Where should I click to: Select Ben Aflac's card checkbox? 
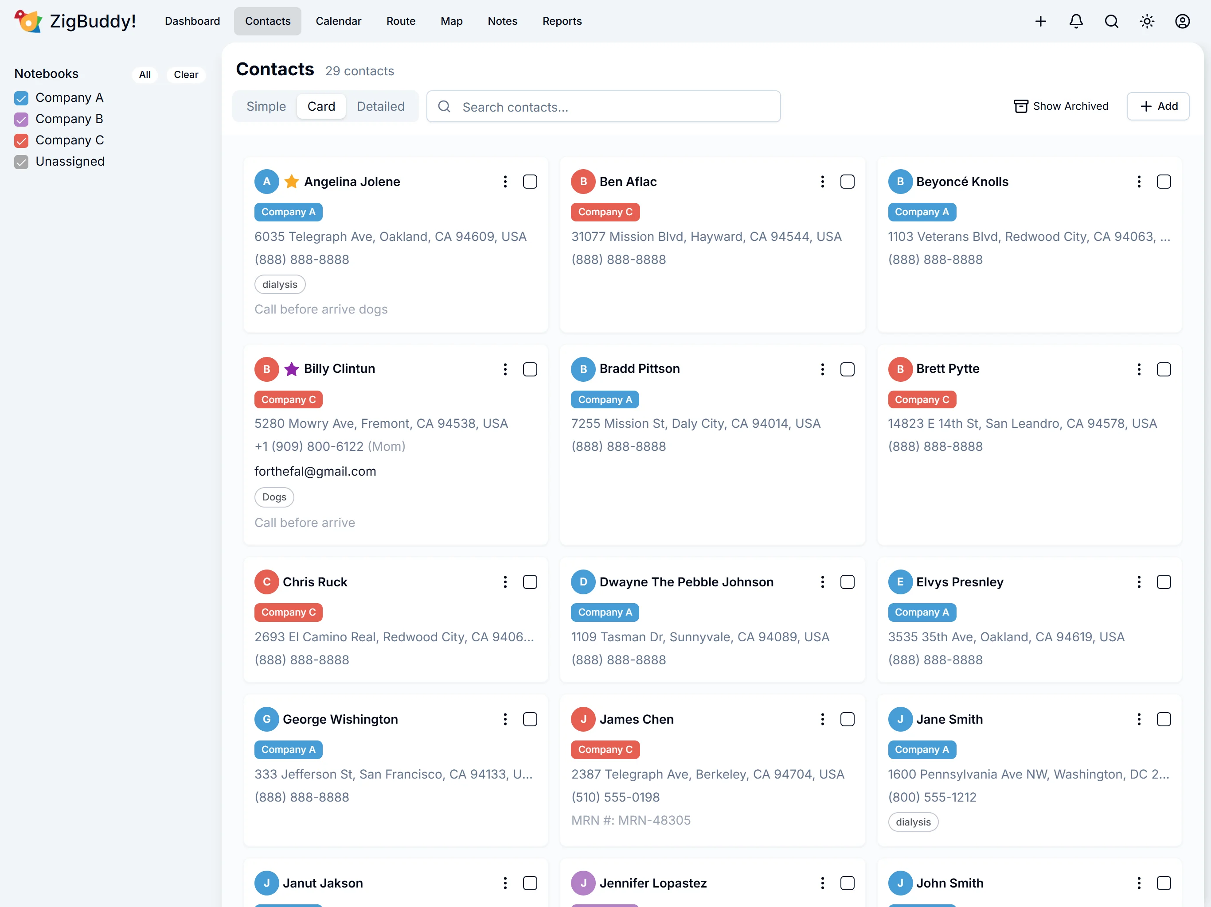847,182
